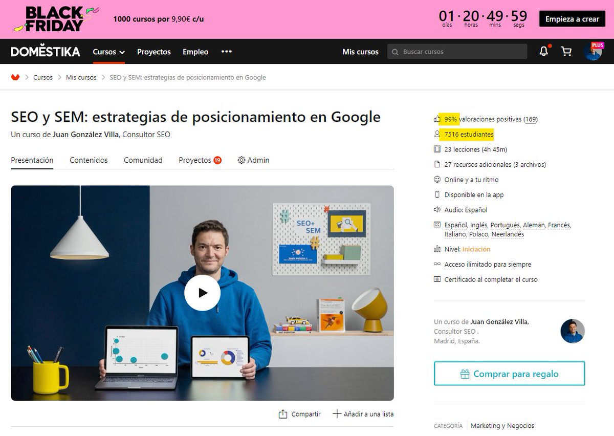The width and height of the screenshot is (614, 436).
Task: Switch to the Contenidos tab
Action: [x=89, y=160]
